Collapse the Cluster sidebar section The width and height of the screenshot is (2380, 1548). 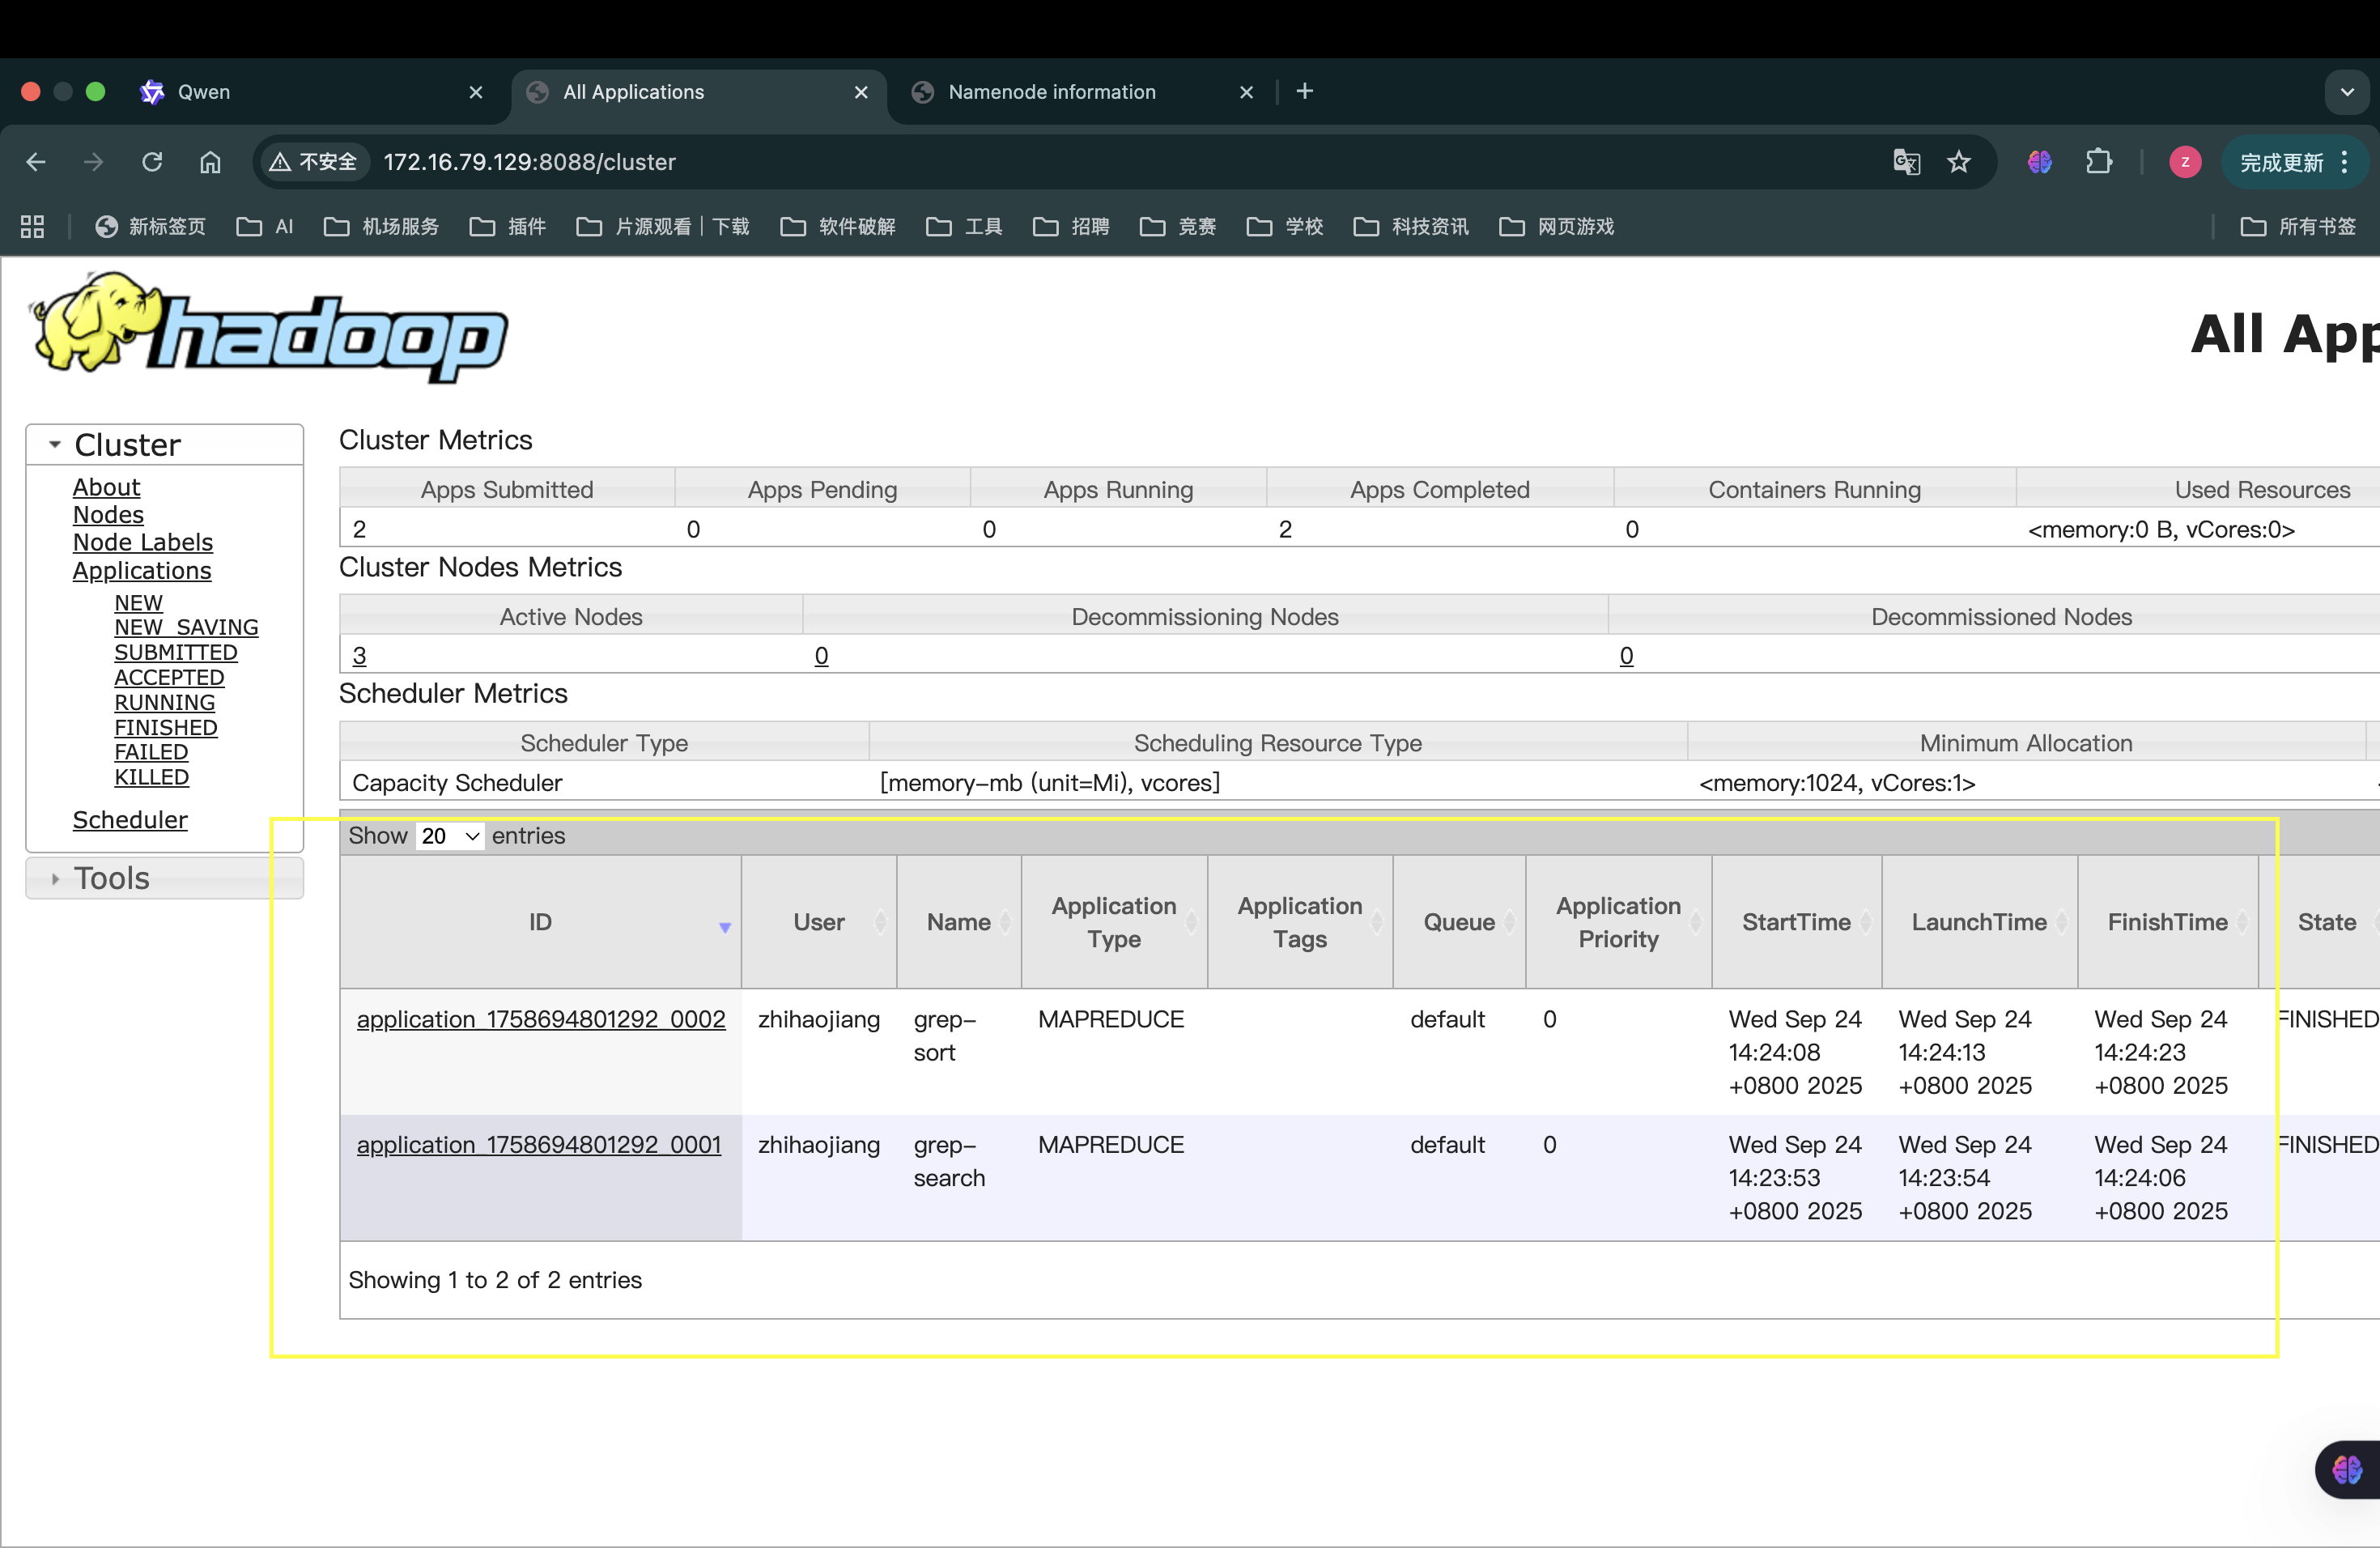165,445
